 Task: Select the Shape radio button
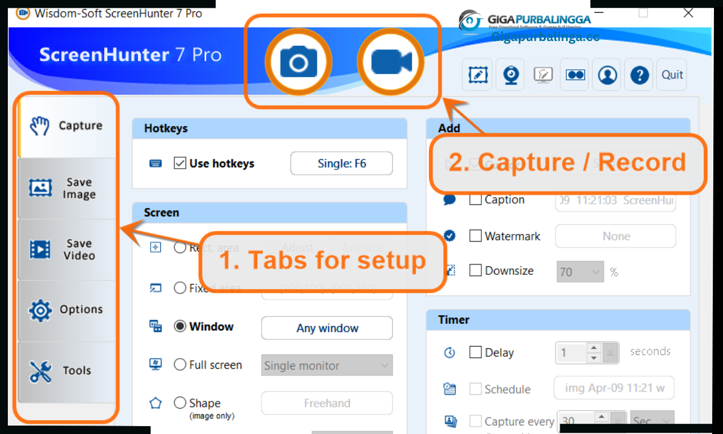pyautogui.click(x=180, y=403)
